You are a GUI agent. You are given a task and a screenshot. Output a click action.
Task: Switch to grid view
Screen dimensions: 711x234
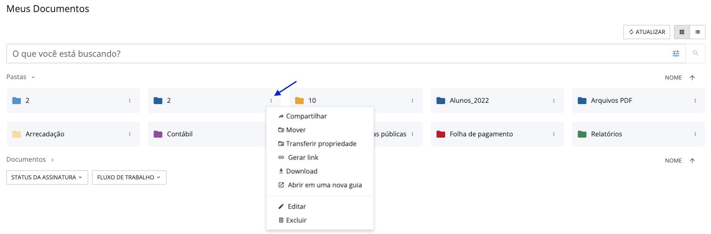pos(682,32)
